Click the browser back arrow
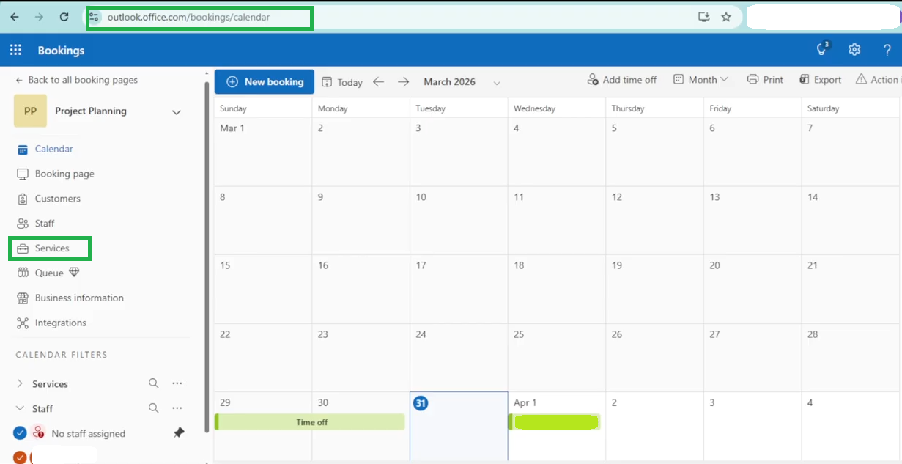 pos(15,17)
